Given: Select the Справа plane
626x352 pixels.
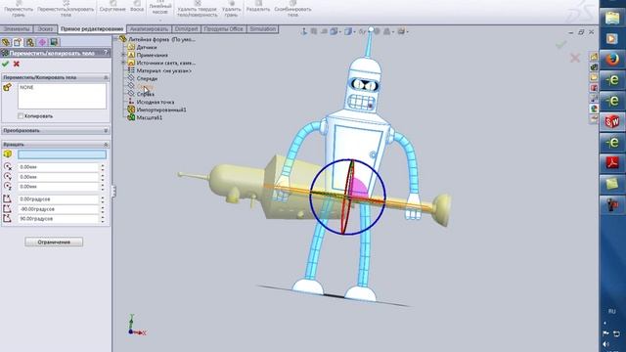Looking at the screenshot, I should 146,94.
